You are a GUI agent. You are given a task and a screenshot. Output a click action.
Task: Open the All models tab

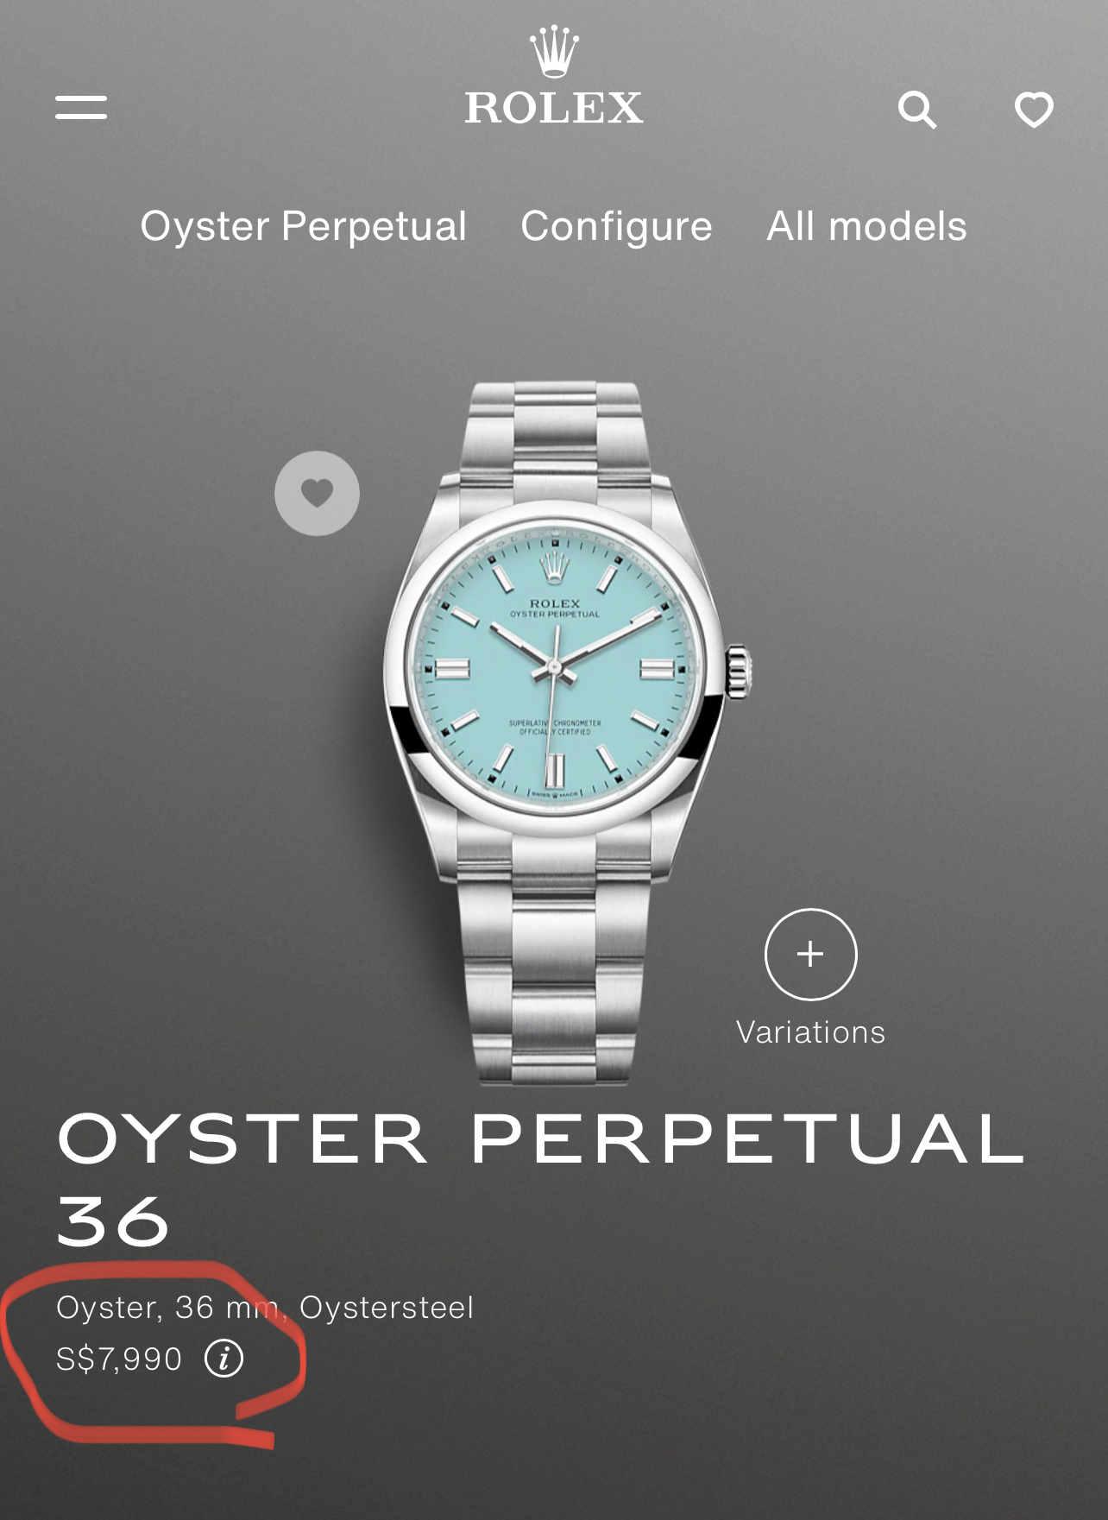pyautogui.click(x=866, y=226)
